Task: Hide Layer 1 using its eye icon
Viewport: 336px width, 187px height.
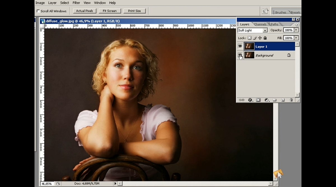Action: 240,46
